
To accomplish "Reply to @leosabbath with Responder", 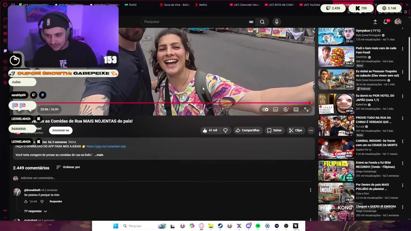I will (x=56, y=201).
